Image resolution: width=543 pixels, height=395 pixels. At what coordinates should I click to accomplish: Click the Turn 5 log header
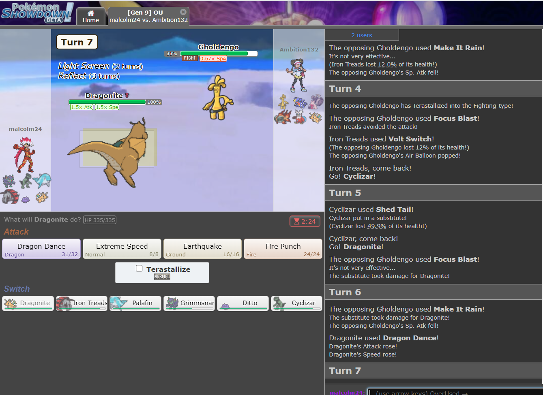pos(434,193)
